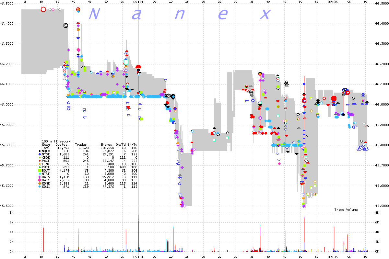Click total trades value 1,623
The image size is (389, 259).
coord(84,148)
